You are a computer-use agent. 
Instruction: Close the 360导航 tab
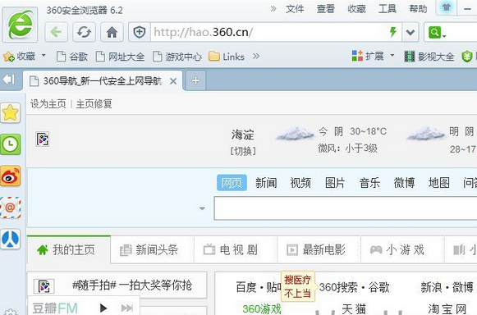(173, 81)
